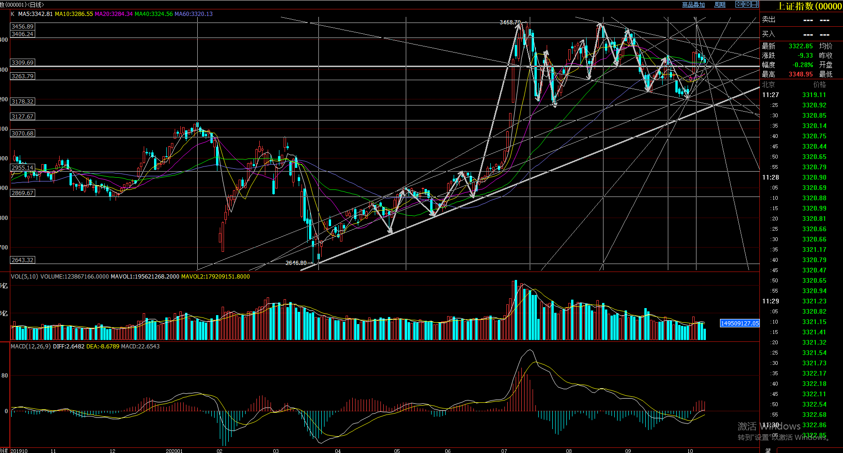Screen dimensions: 843x453
Task: Click the MA10 yellow indicator label
Action: tap(74, 14)
